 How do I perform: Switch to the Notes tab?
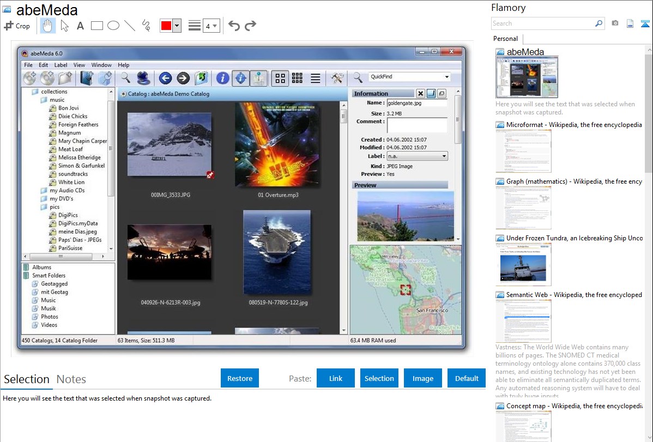[71, 379]
